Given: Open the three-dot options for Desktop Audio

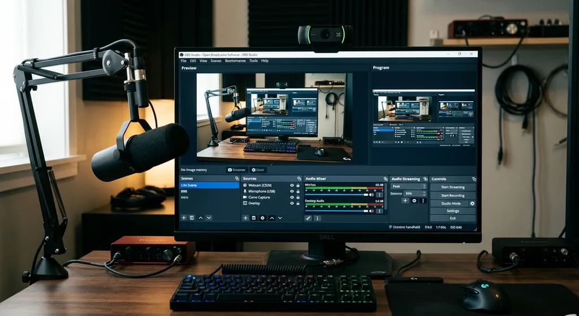Looking at the screenshot, I should point(379,211).
